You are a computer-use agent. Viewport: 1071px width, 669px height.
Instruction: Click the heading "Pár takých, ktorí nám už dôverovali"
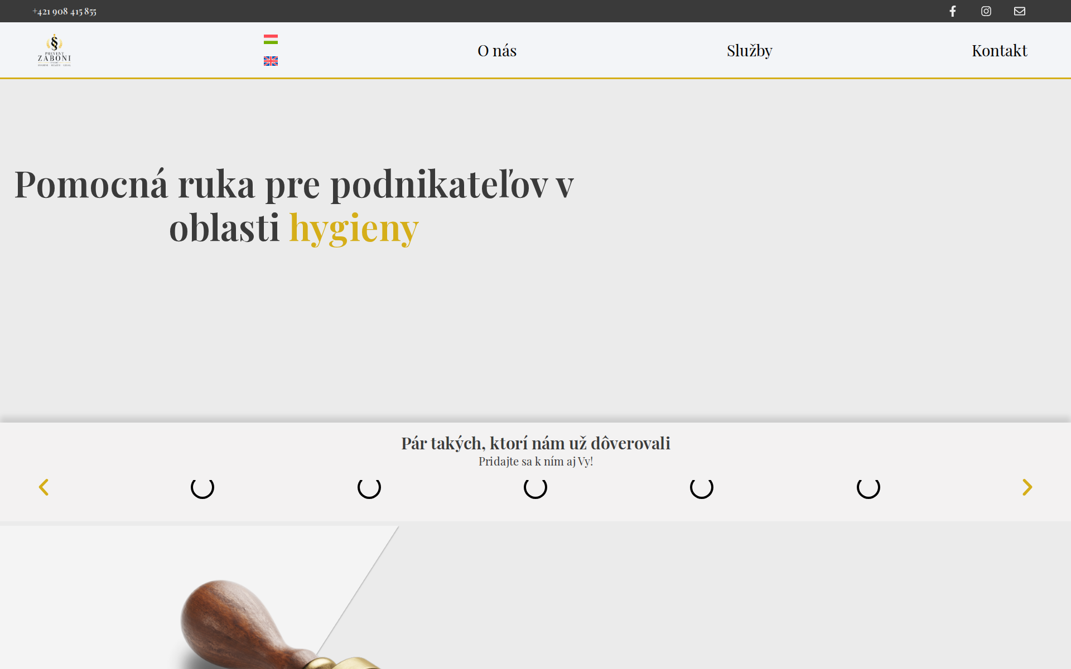click(535, 443)
